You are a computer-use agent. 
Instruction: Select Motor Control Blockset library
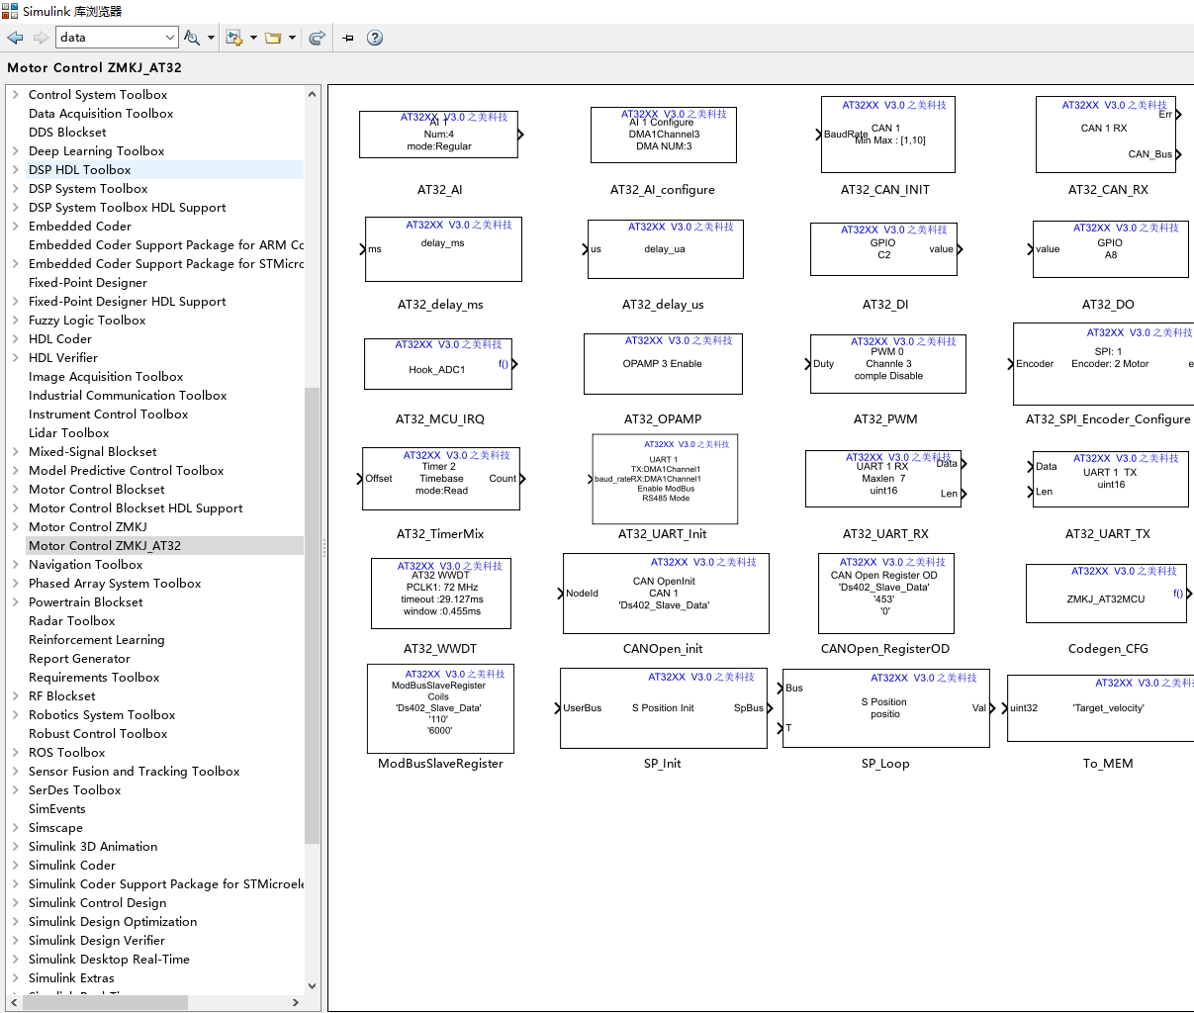(x=97, y=490)
